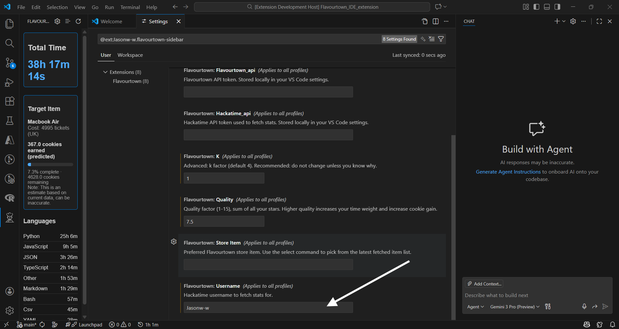Viewport: 619px width, 329px height.
Task: Open Flavourtown sidebar settings gear
Action: pyautogui.click(x=57, y=21)
